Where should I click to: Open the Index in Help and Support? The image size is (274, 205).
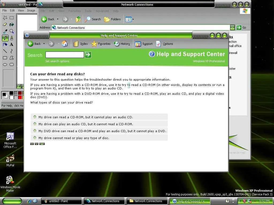tap(80, 44)
